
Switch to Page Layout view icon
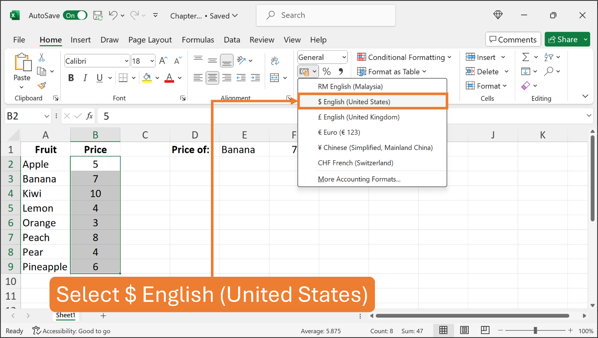(464, 330)
